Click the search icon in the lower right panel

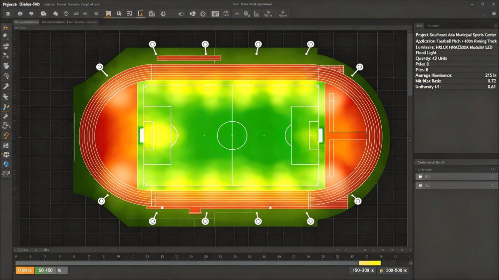point(493,169)
